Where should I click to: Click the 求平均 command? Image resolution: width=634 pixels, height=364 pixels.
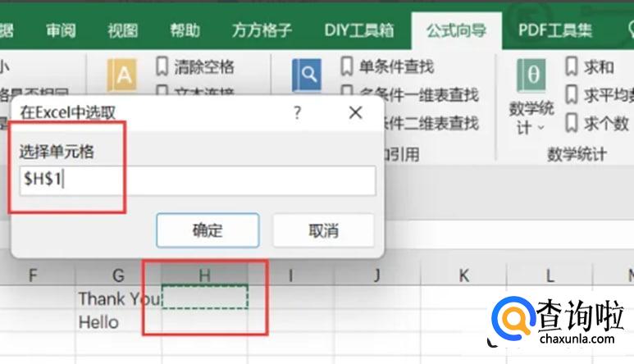(600, 95)
